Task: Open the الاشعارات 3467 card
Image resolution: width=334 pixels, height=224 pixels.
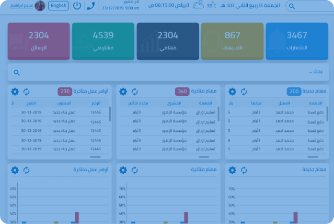Action: point(297,41)
